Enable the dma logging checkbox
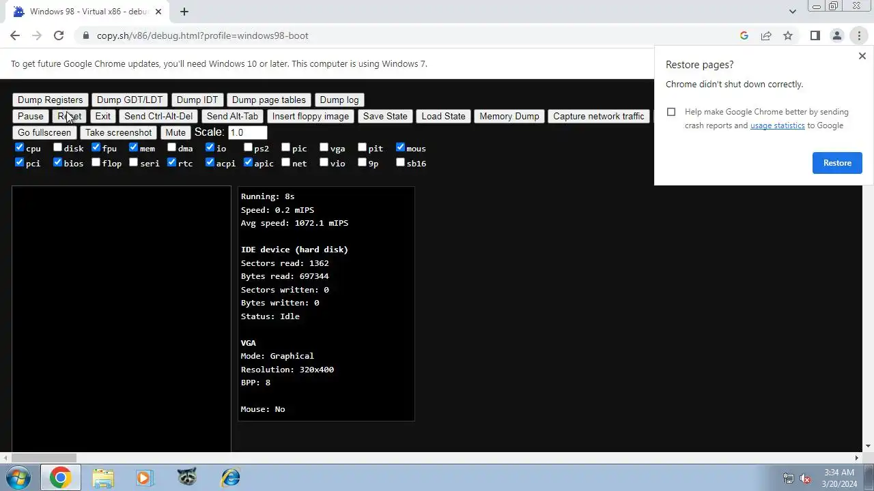 [x=172, y=147]
